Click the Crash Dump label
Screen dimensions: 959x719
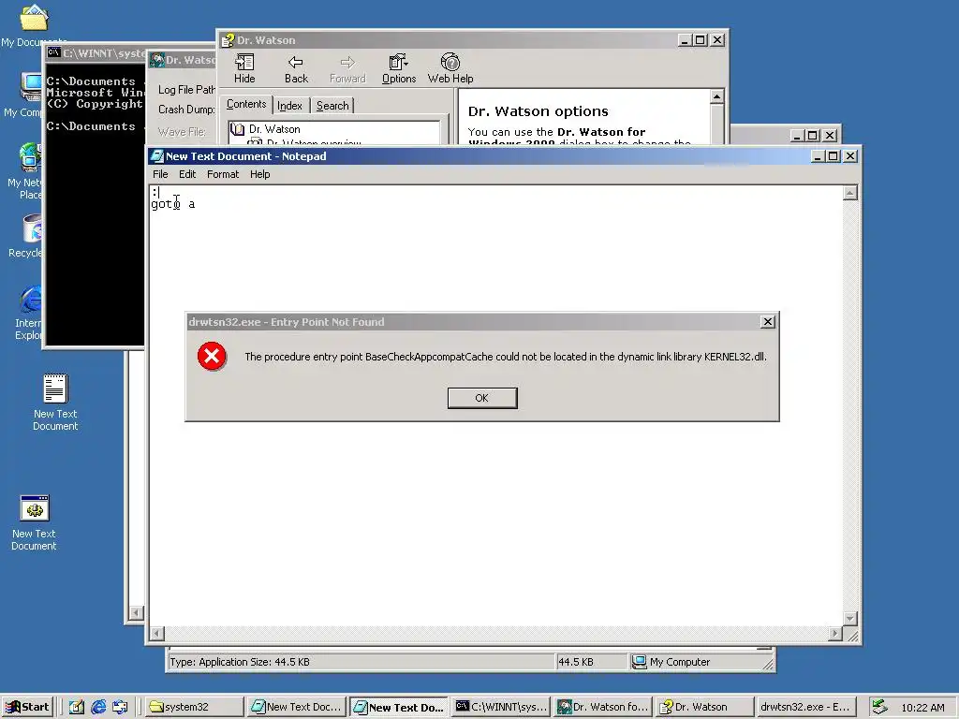(186, 110)
